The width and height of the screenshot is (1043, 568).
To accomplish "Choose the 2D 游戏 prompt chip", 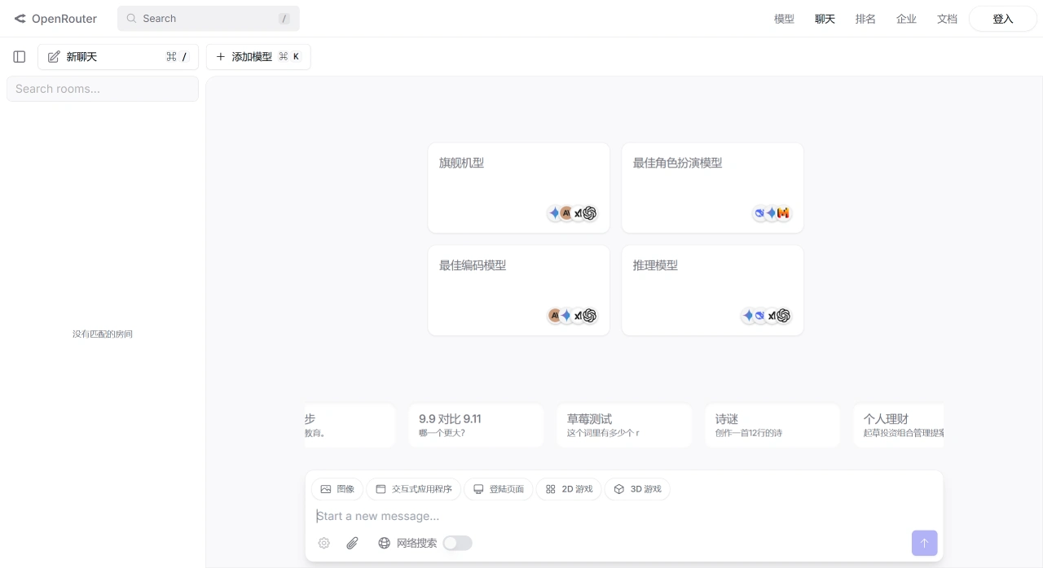I will 569,489.
